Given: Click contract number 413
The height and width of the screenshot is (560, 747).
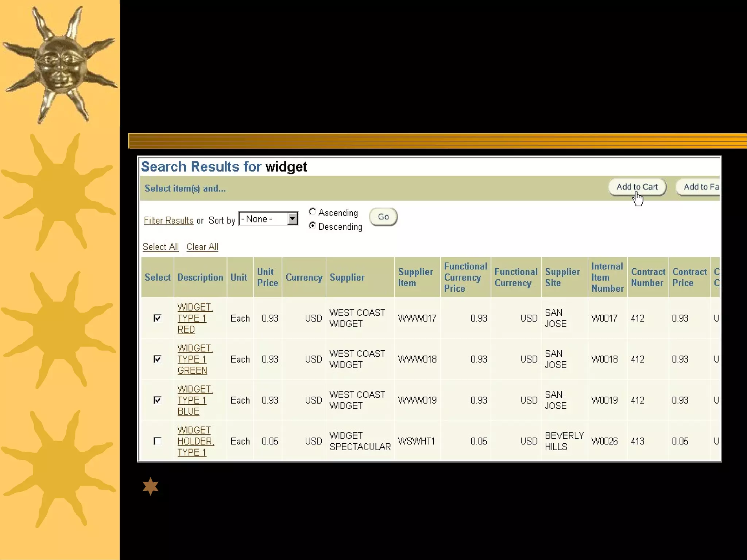Looking at the screenshot, I should pyautogui.click(x=638, y=441).
